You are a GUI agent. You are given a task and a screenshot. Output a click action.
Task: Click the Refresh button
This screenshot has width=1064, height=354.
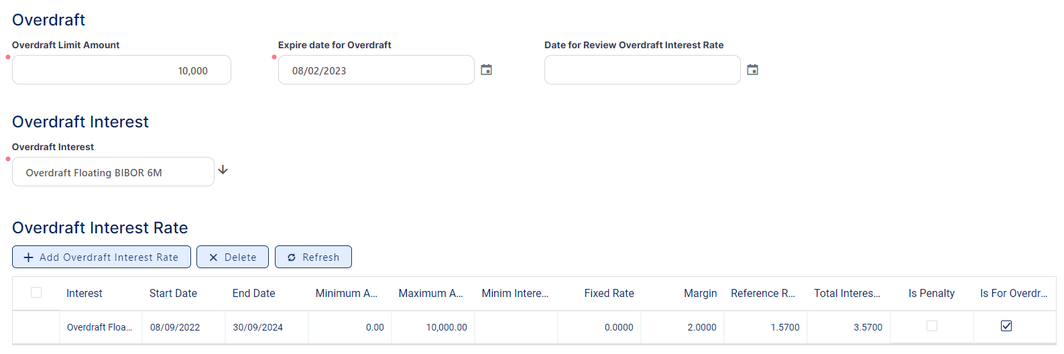313,257
